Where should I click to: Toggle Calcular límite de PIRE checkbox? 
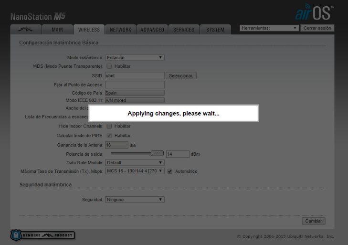[x=109, y=136]
